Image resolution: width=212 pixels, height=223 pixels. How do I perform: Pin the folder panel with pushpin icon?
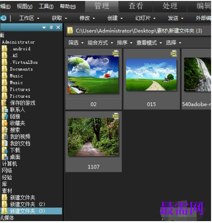[51, 28]
